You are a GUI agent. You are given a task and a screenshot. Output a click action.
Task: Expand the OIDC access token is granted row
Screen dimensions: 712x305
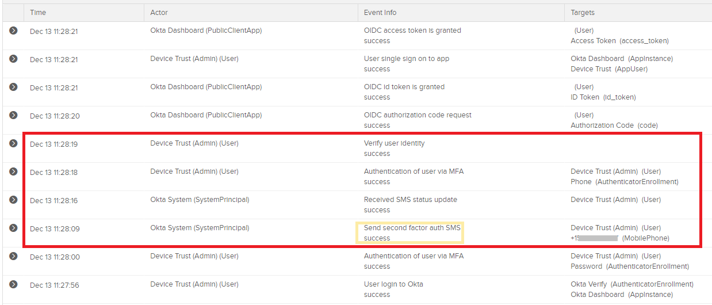(x=13, y=30)
